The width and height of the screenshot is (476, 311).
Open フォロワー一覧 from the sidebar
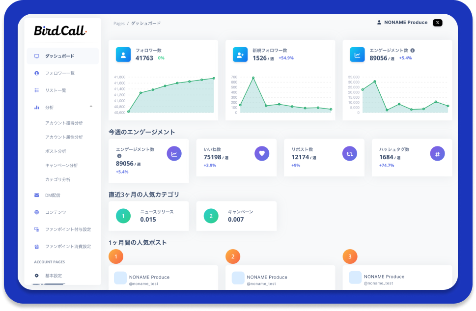[59, 73]
